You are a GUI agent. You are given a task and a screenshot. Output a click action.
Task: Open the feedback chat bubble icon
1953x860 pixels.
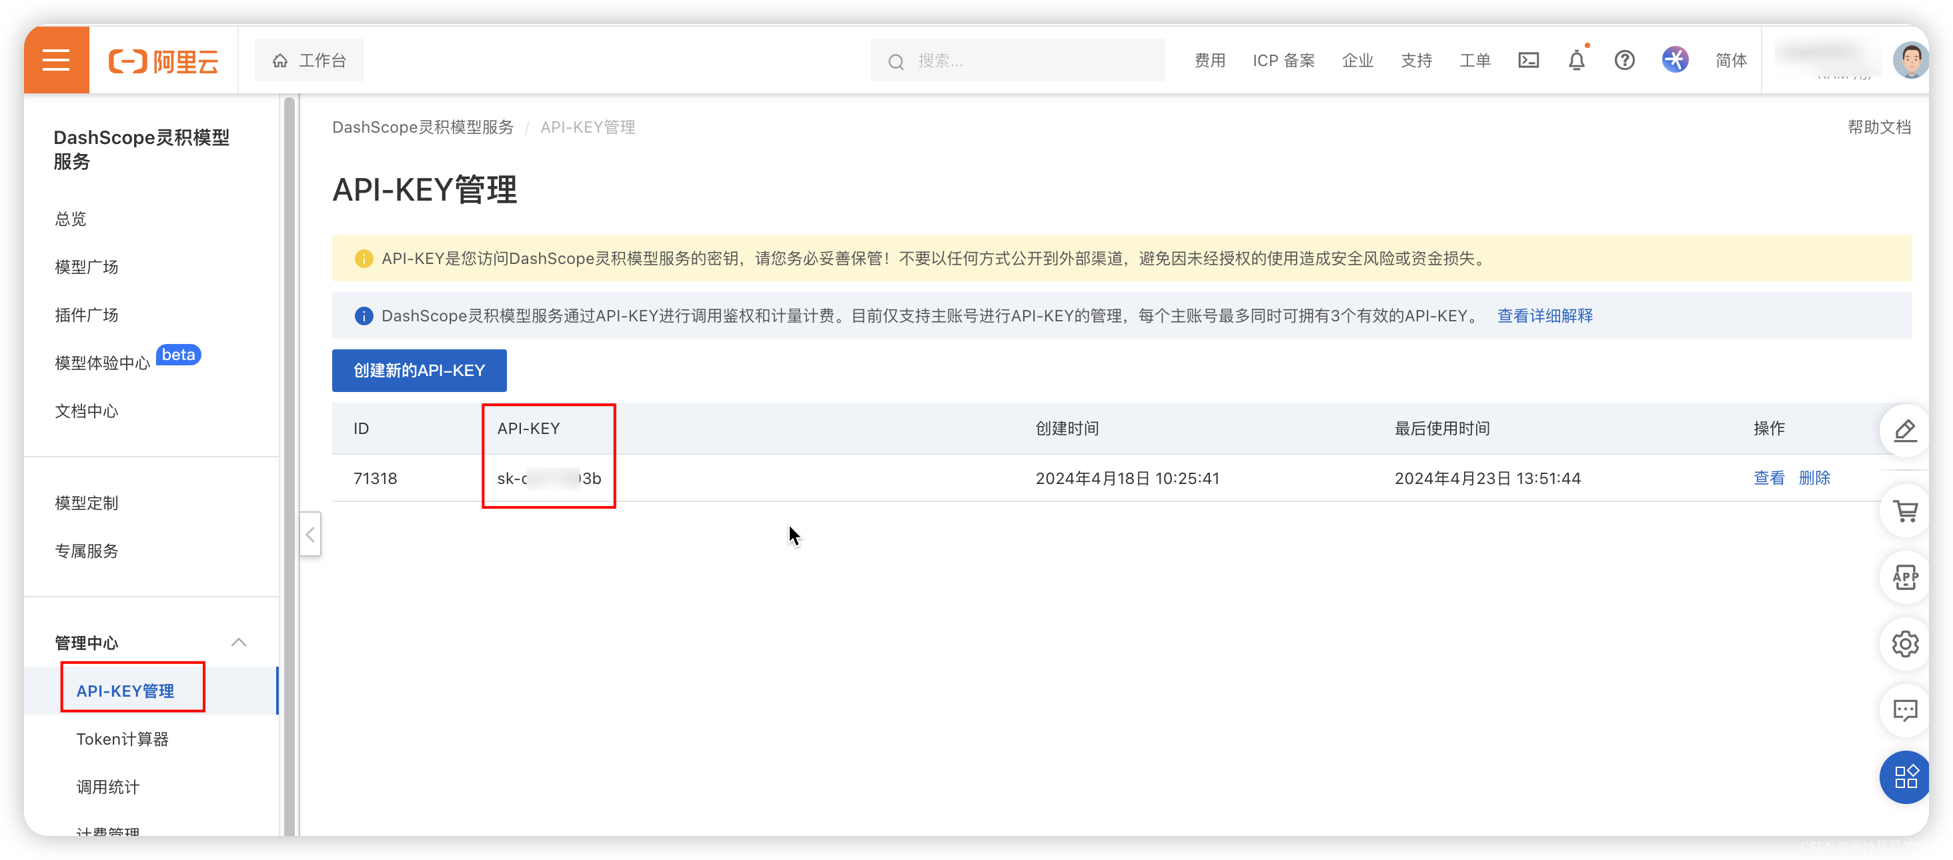point(1904,710)
